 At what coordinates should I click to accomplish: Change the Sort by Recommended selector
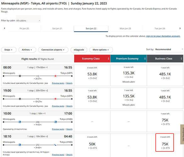tap(169, 49)
